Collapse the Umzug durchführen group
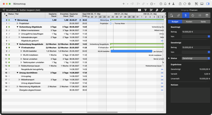Image resolution: width=212 pixels, height=115 pixels. tap(18, 73)
